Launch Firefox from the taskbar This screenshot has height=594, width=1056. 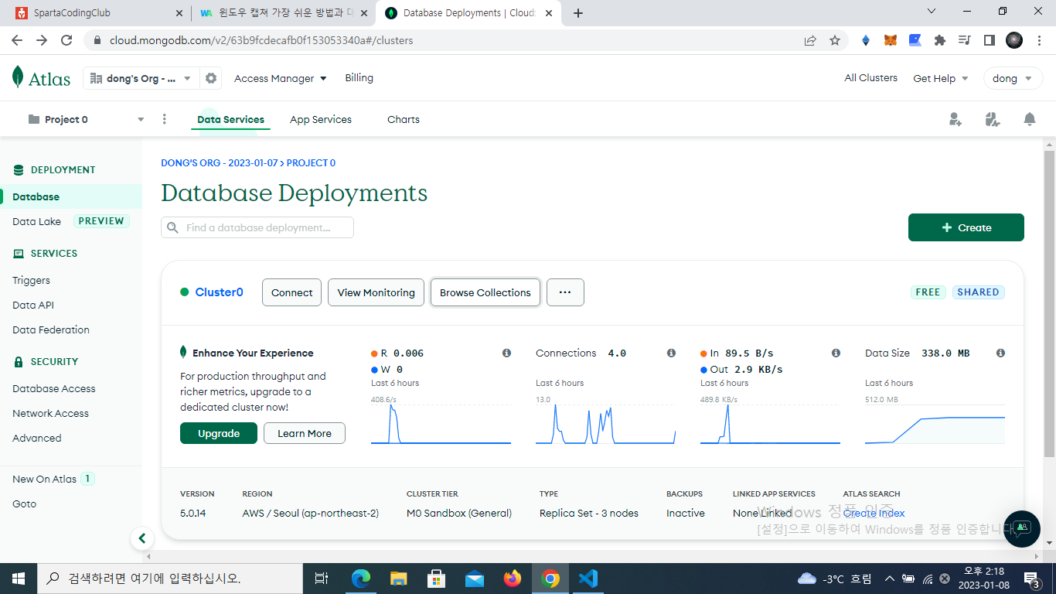point(512,579)
